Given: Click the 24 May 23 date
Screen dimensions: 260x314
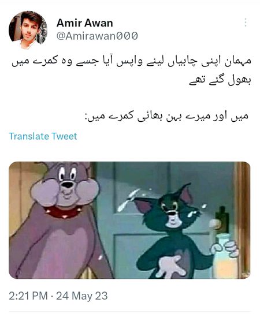Looking at the screenshot, I should [82, 296].
